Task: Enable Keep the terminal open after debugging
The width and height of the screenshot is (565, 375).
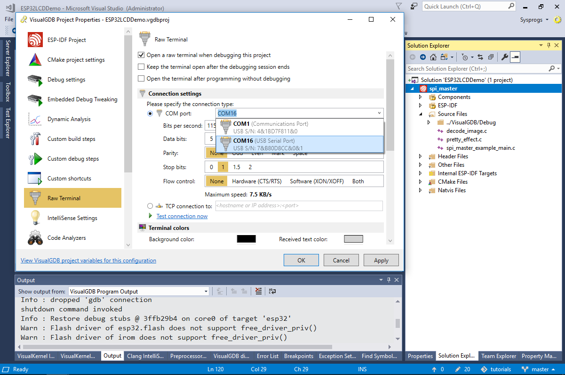Action: coord(141,67)
